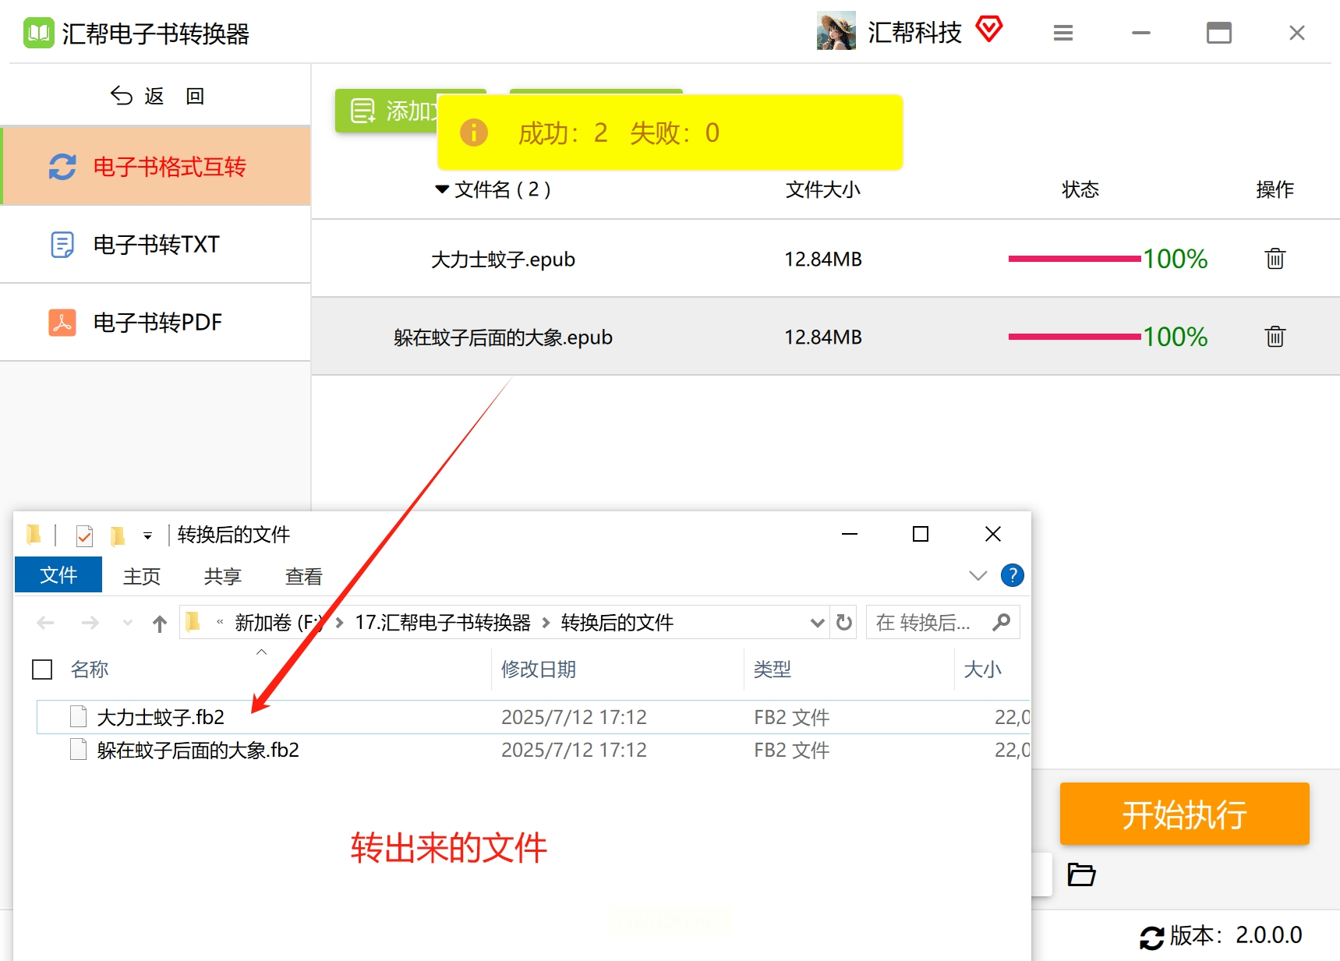Open the 查看 ribbon tab
This screenshot has height=961, width=1340.
click(x=304, y=576)
